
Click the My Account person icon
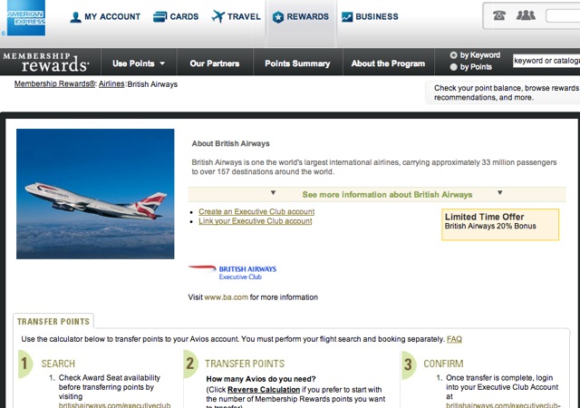(x=75, y=17)
